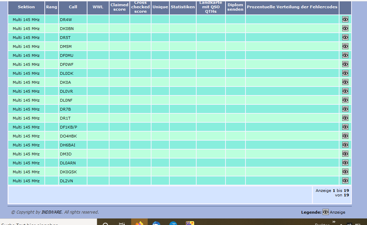367x225 pixels.
Task: Open the eye icon for DR4W
Action: pyautogui.click(x=345, y=19)
